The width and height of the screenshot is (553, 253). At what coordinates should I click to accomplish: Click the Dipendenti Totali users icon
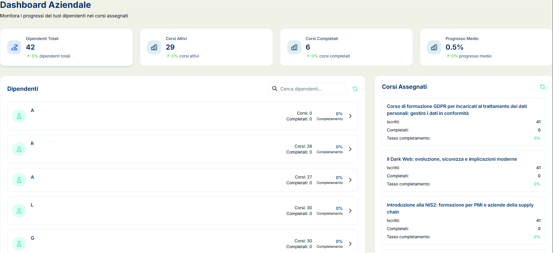tap(14, 47)
